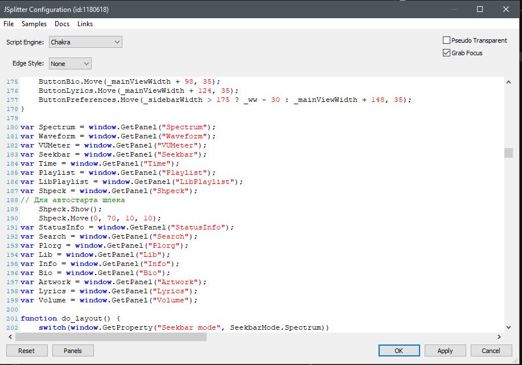Open the File menu
Viewport: 522px width, 365px height.
click(x=9, y=24)
